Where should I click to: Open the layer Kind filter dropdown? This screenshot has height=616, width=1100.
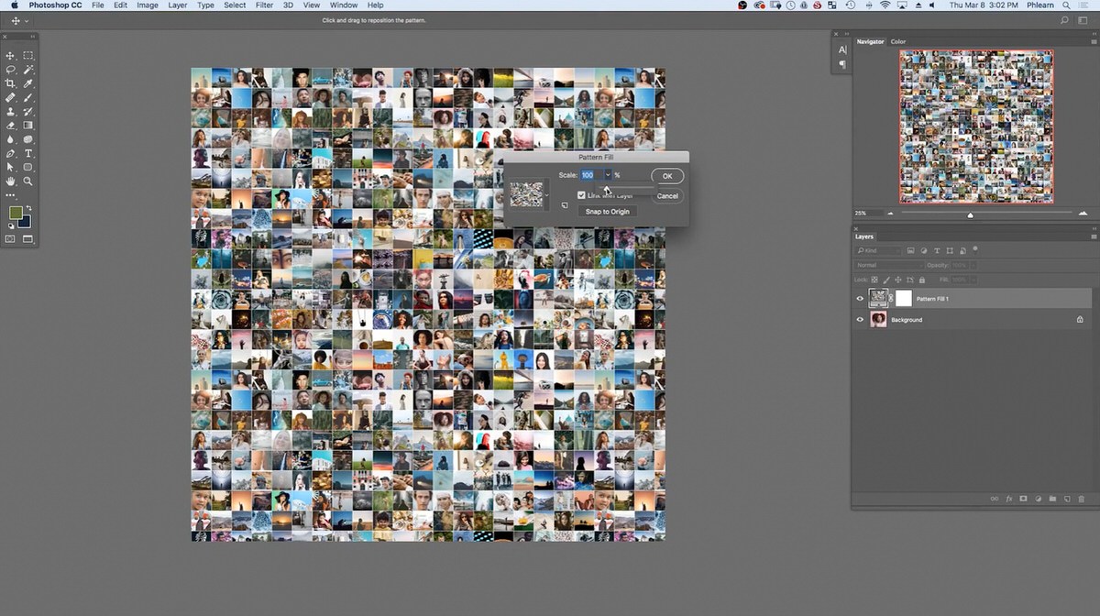click(879, 250)
